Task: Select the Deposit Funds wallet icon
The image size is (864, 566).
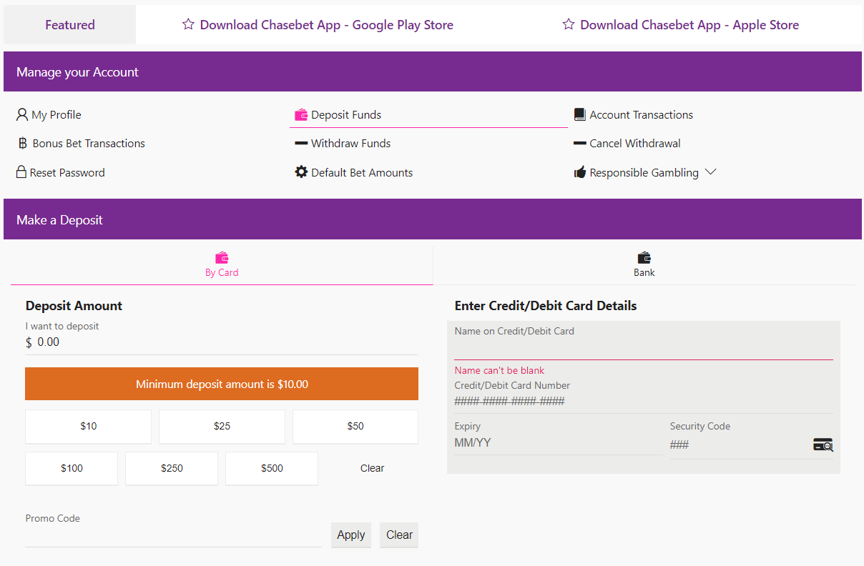Action: tap(300, 114)
